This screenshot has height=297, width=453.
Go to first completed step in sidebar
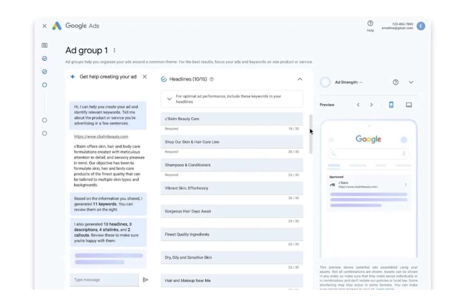[44, 59]
